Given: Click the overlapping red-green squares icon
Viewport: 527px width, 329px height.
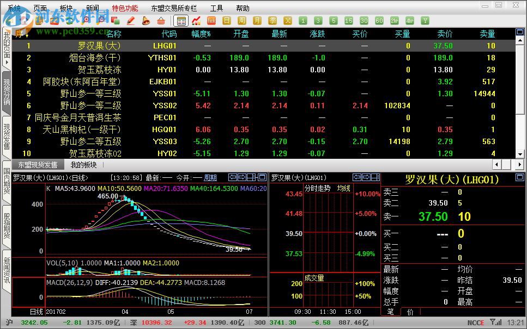Looking at the screenshot, I should [x=116, y=21].
